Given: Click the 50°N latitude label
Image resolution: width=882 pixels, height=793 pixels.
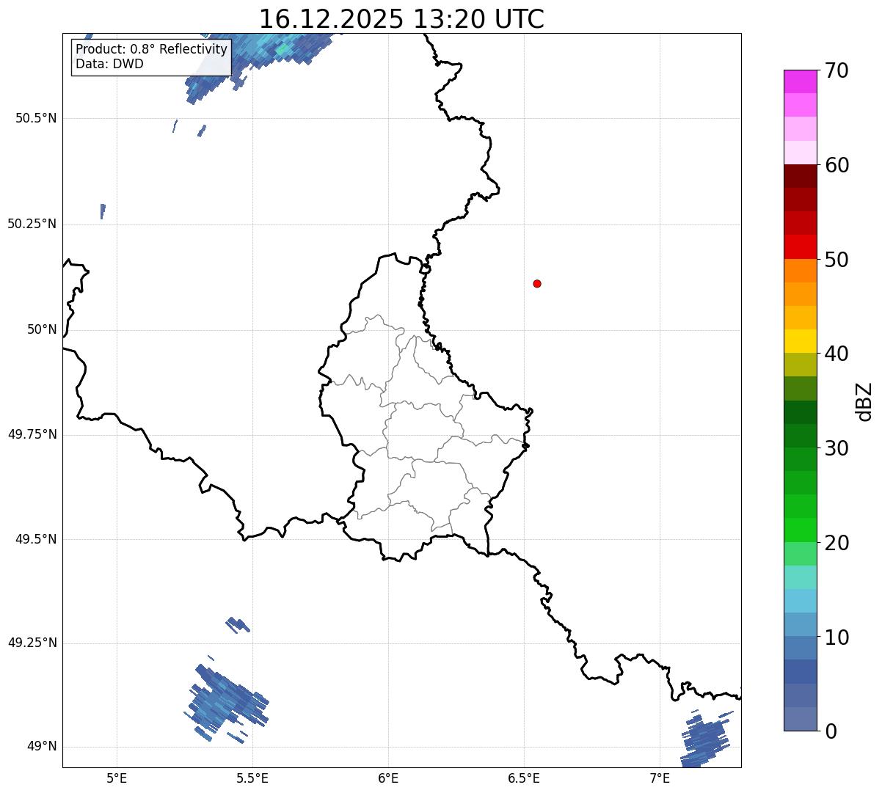Looking at the screenshot, I should (x=42, y=329).
